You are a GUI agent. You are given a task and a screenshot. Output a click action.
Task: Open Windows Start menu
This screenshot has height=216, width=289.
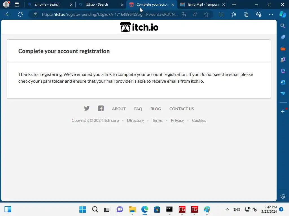tap(82, 209)
